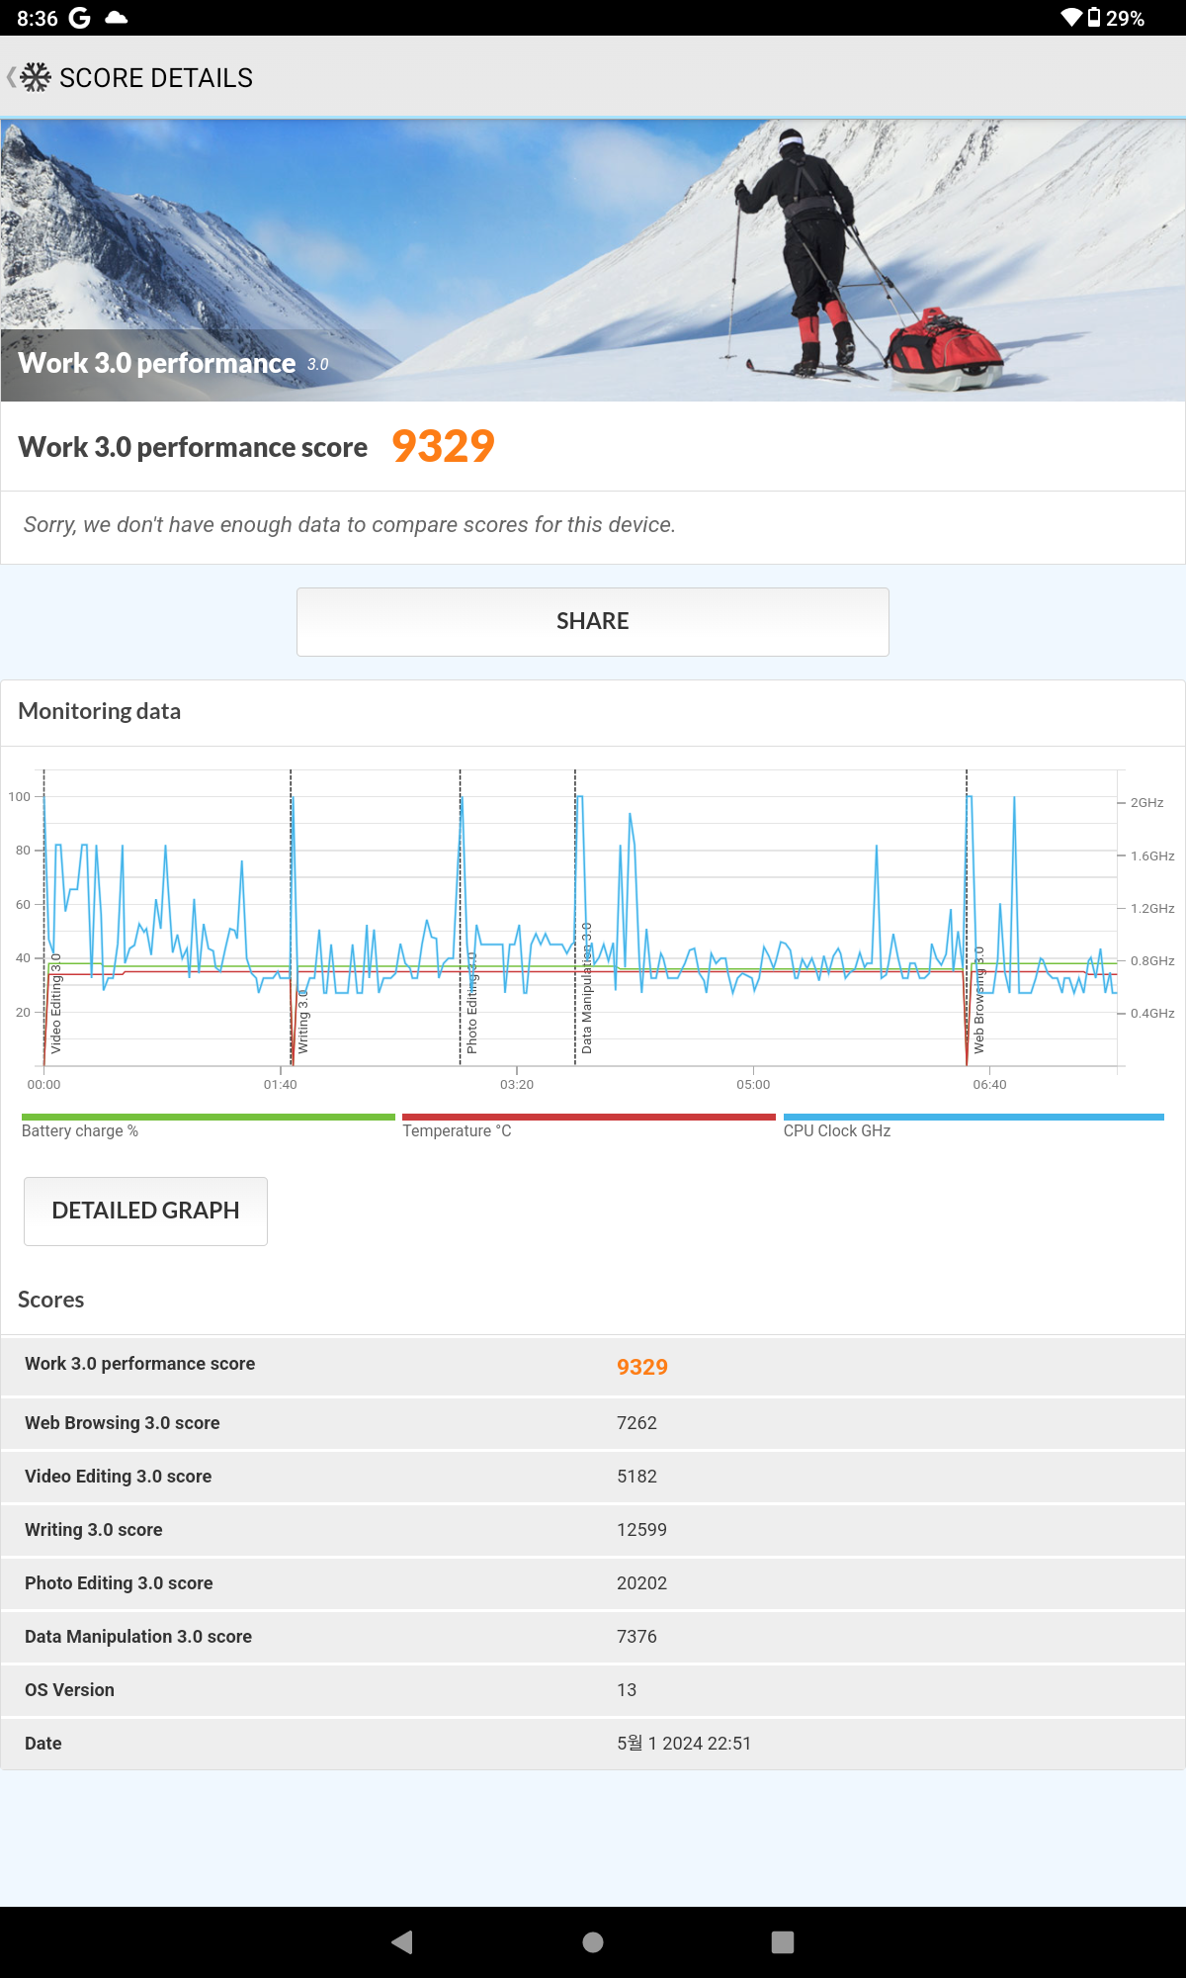This screenshot has height=1978, width=1186.
Task: Tap the back chevron beside the snowflake
Action: [11, 77]
